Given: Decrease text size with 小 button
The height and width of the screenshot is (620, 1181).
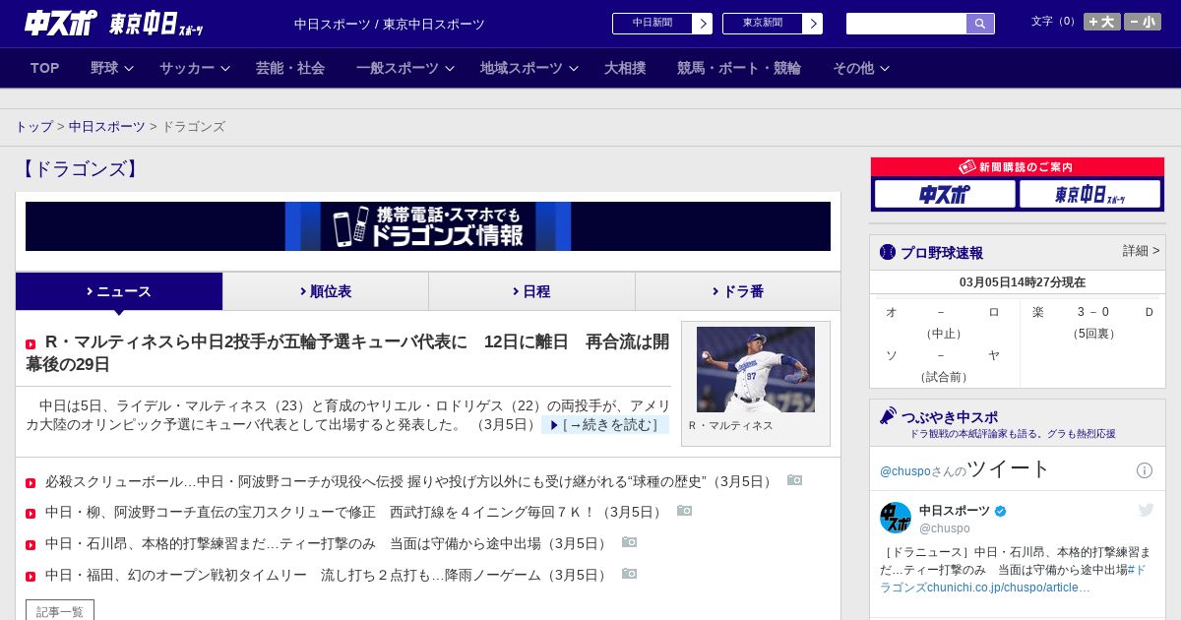Looking at the screenshot, I should (1143, 22).
